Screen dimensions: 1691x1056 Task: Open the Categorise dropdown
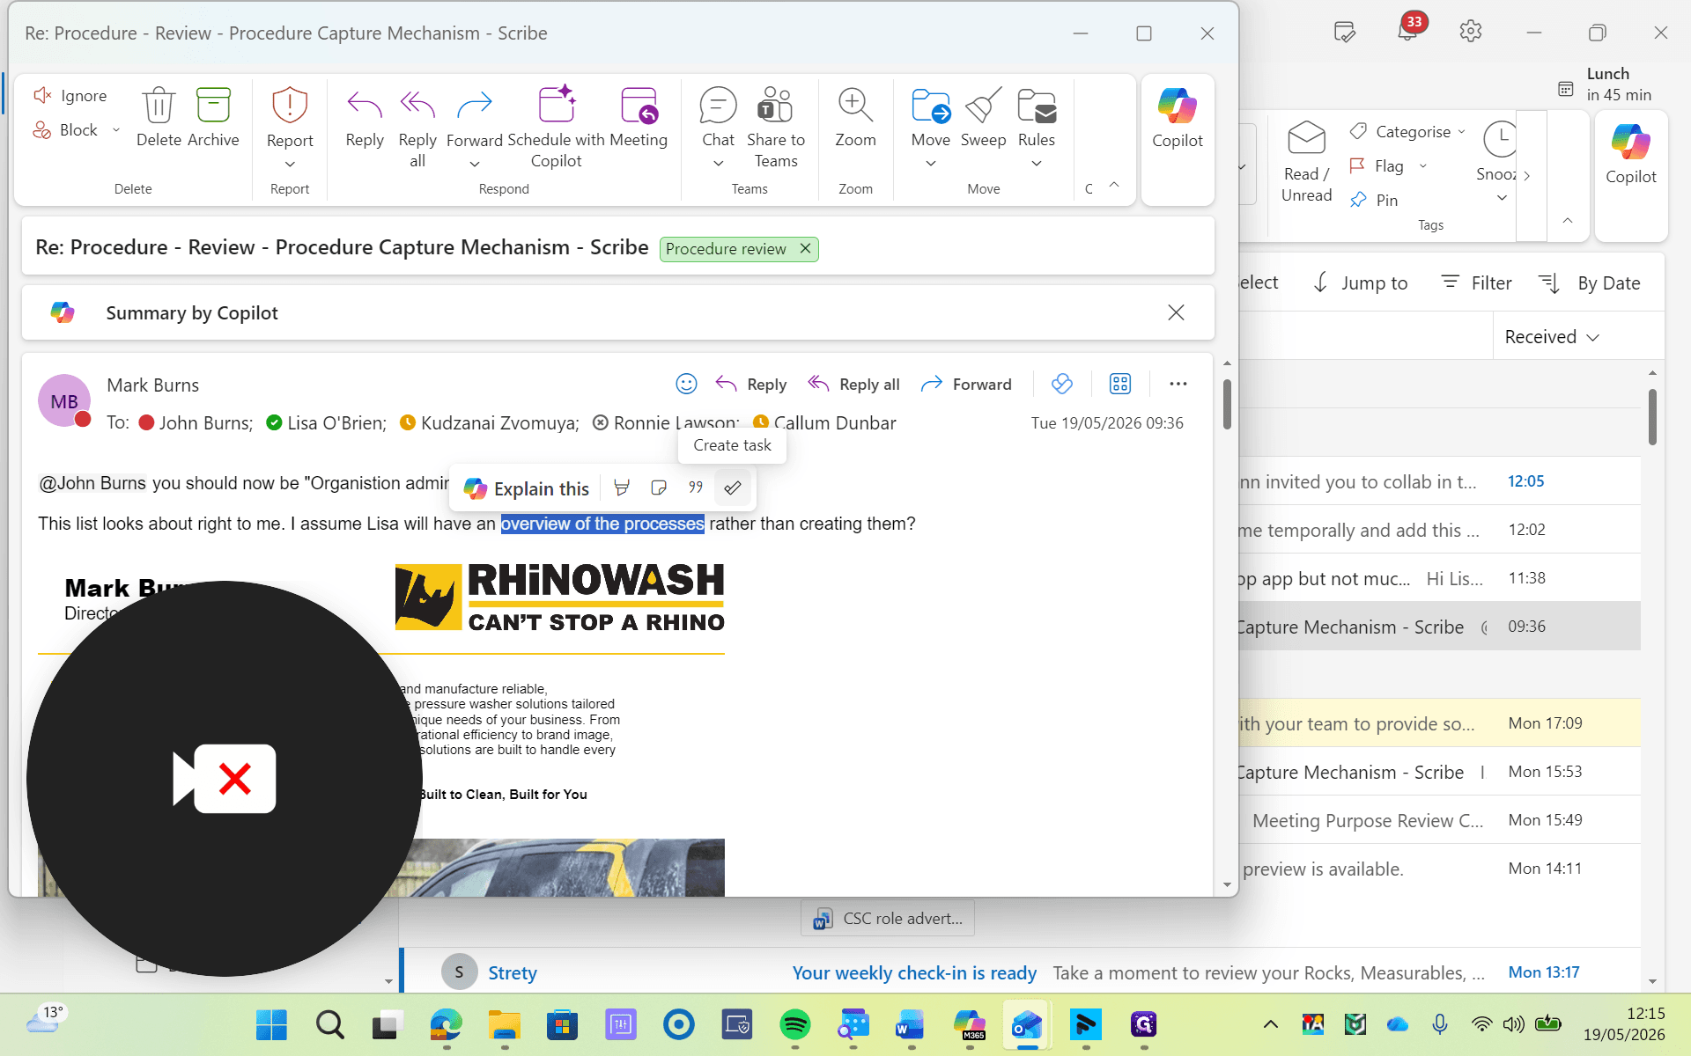(x=1407, y=132)
